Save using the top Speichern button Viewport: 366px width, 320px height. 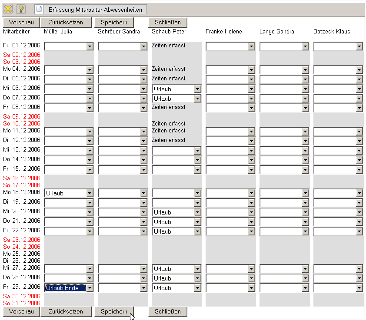pyautogui.click(x=114, y=22)
